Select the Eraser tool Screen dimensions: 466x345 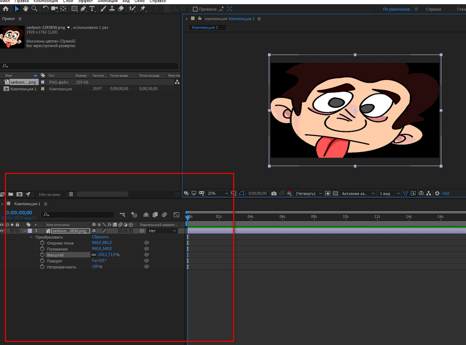(121, 9)
